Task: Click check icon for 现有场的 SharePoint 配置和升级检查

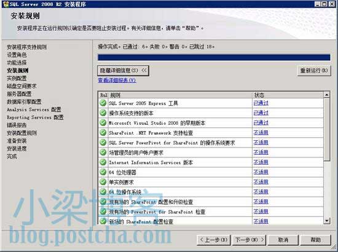Action: click(x=103, y=202)
